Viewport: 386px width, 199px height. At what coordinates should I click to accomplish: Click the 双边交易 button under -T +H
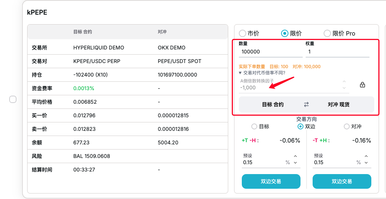(x=342, y=181)
